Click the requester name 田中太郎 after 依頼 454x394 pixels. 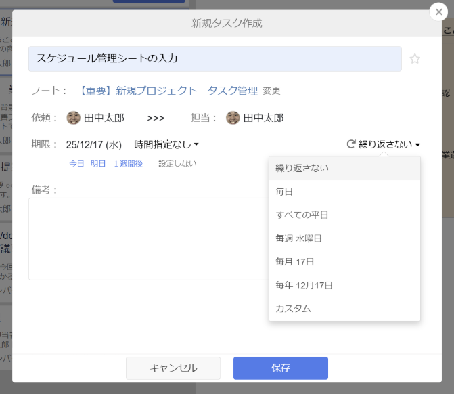pyautogui.click(x=104, y=118)
